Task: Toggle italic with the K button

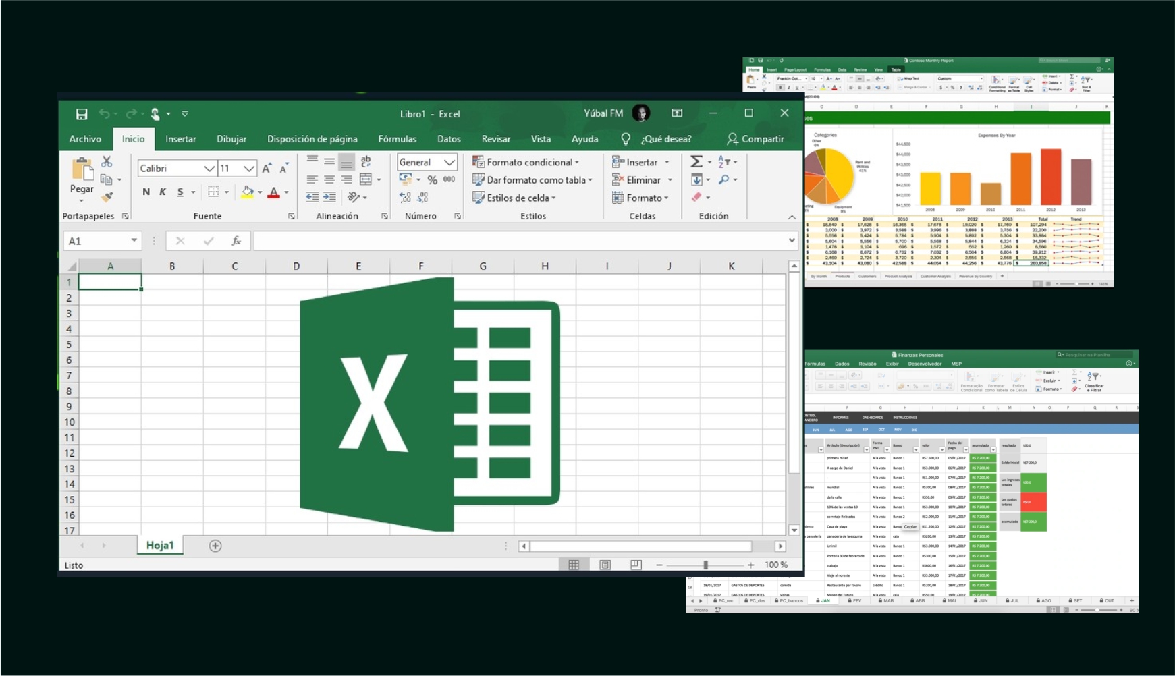Action: pos(163,192)
